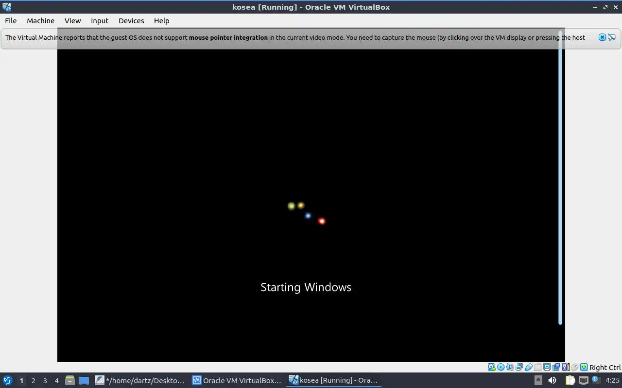Switch to workspace 4
Viewport: 622px width, 388px height.
(56, 381)
